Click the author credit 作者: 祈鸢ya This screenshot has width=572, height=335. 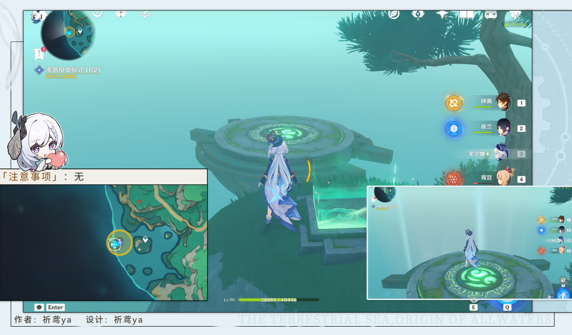42,320
